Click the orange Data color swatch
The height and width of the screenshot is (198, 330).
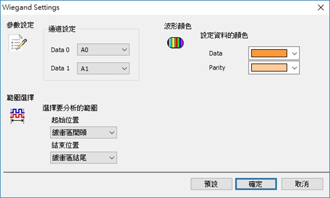pos(269,53)
